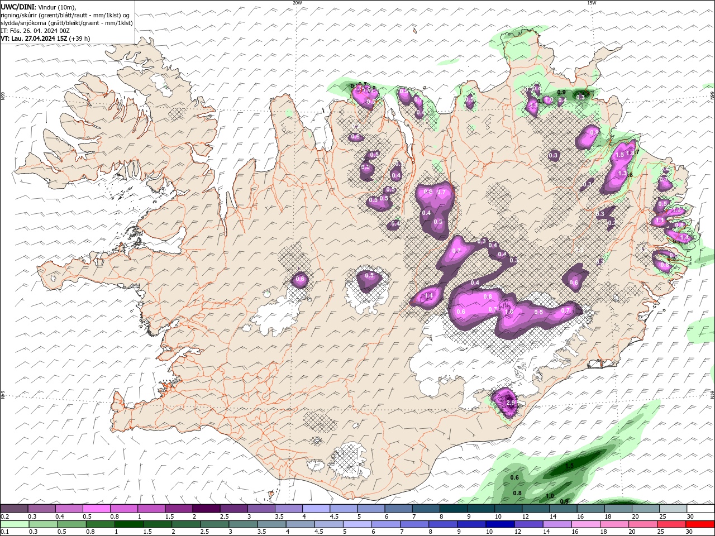Click black '0.8' value in offshore rain band
This screenshot has width=715, height=536.
click(517, 493)
